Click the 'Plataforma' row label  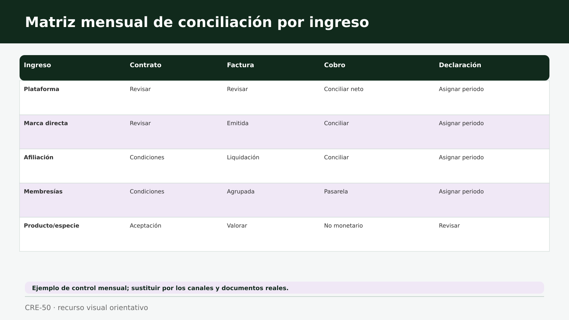coord(42,89)
